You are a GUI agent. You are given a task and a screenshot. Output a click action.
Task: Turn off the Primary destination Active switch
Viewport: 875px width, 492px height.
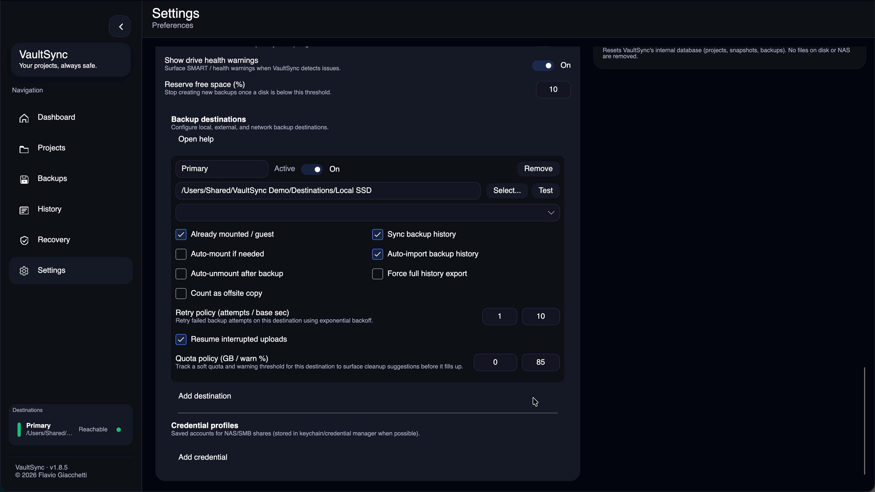point(312,169)
